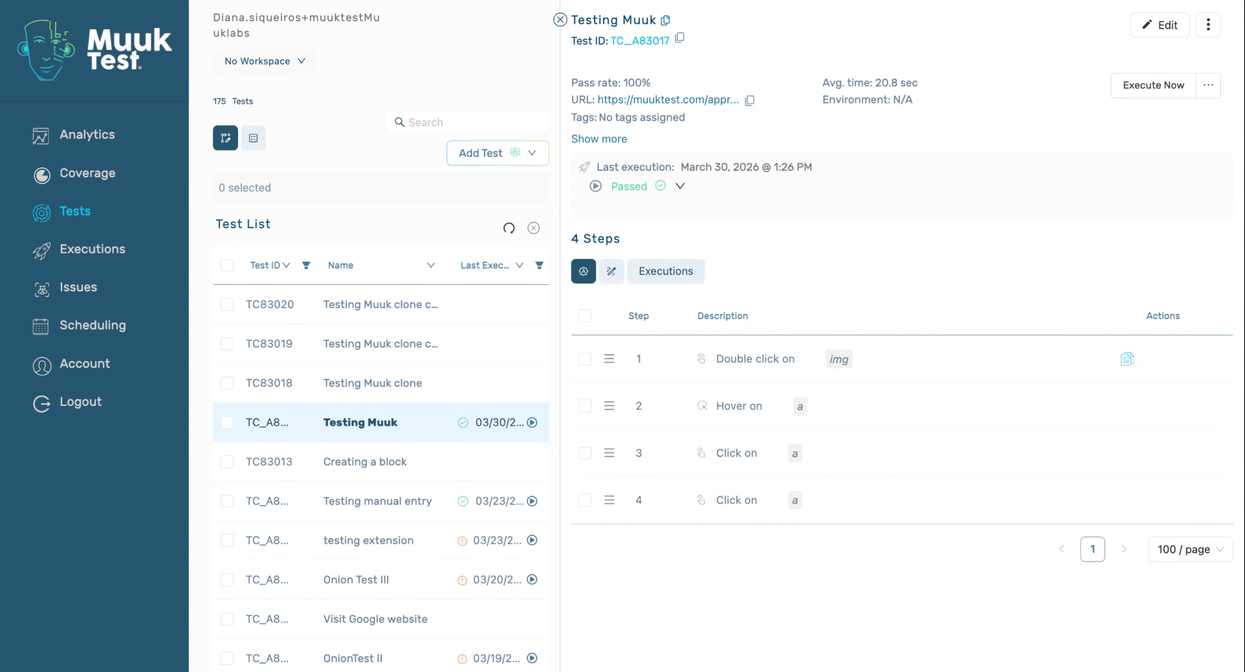Filter by Last Execution column
This screenshot has width=1245, height=672.
pyautogui.click(x=539, y=265)
